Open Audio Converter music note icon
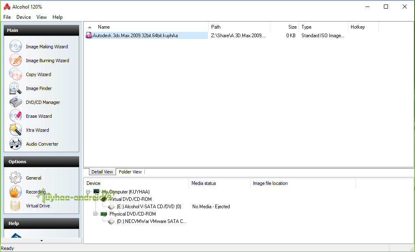Viewport: 415px width, 252px height. (x=16, y=144)
